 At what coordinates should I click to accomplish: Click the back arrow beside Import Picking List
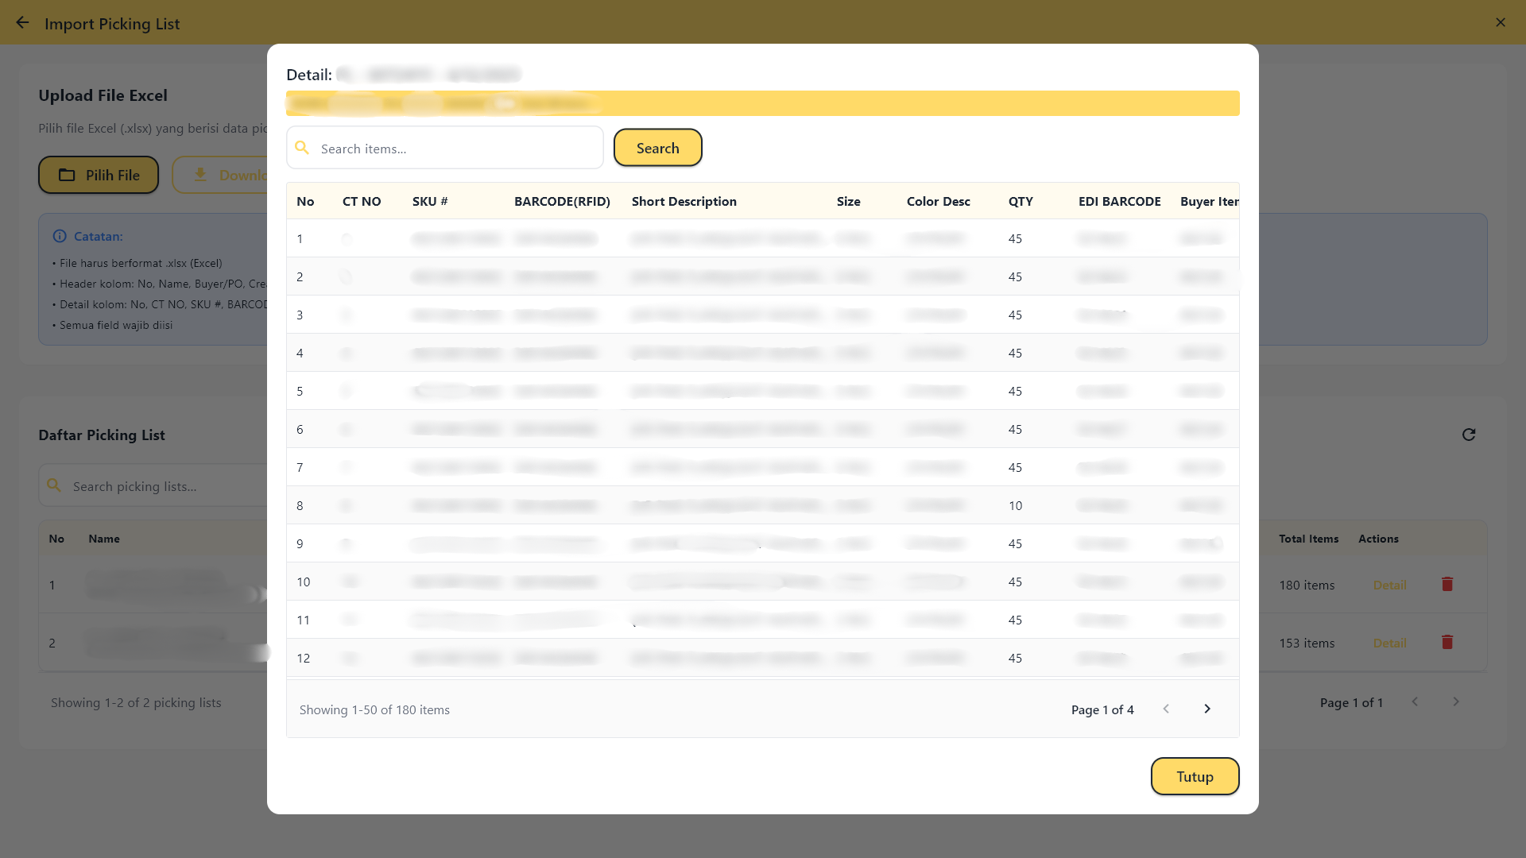click(22, 23)
